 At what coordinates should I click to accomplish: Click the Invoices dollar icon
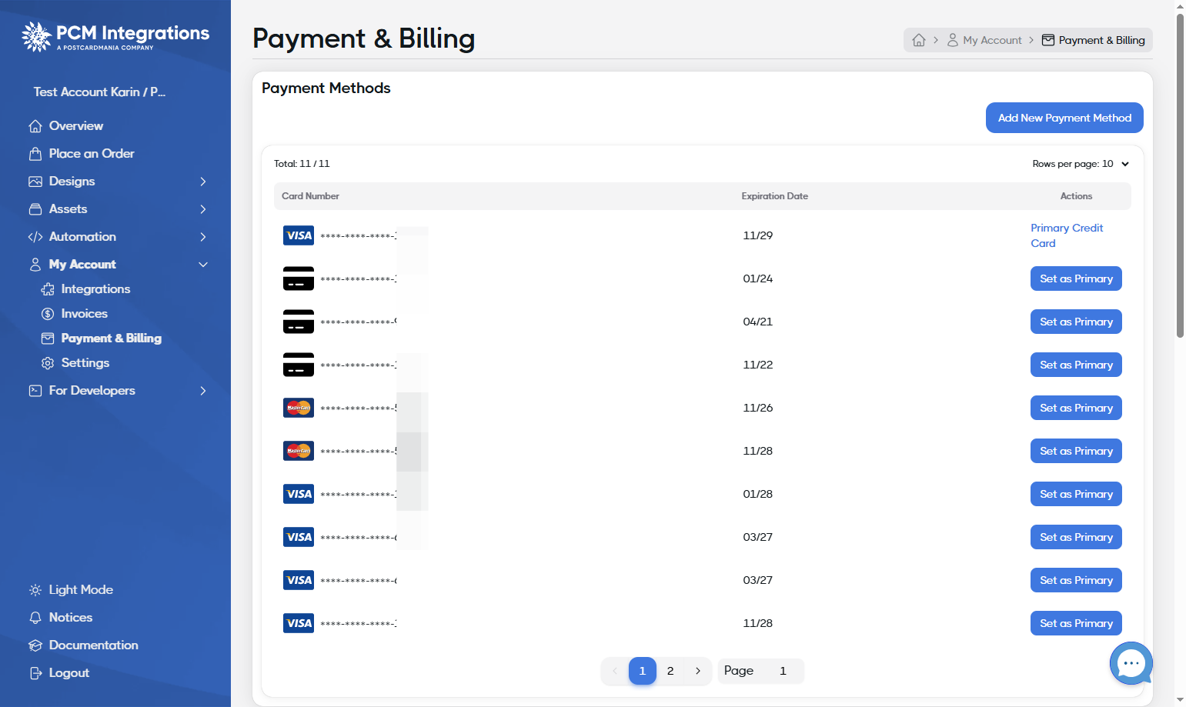[x=48, y=314]
